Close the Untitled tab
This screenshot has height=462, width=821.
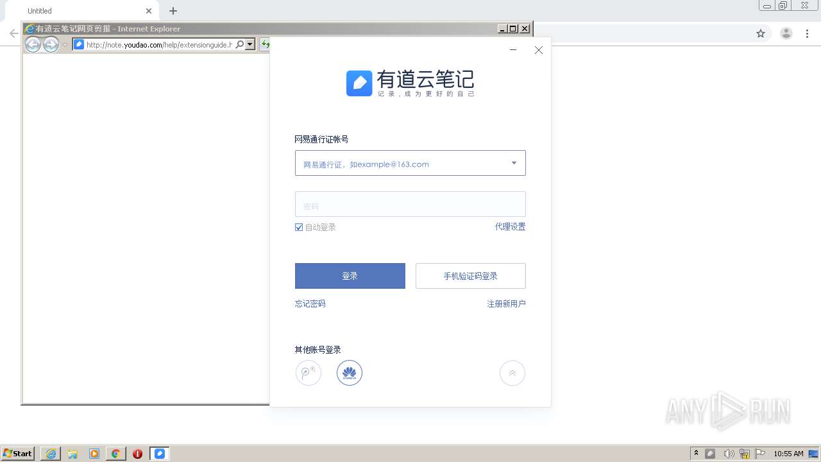149,11
